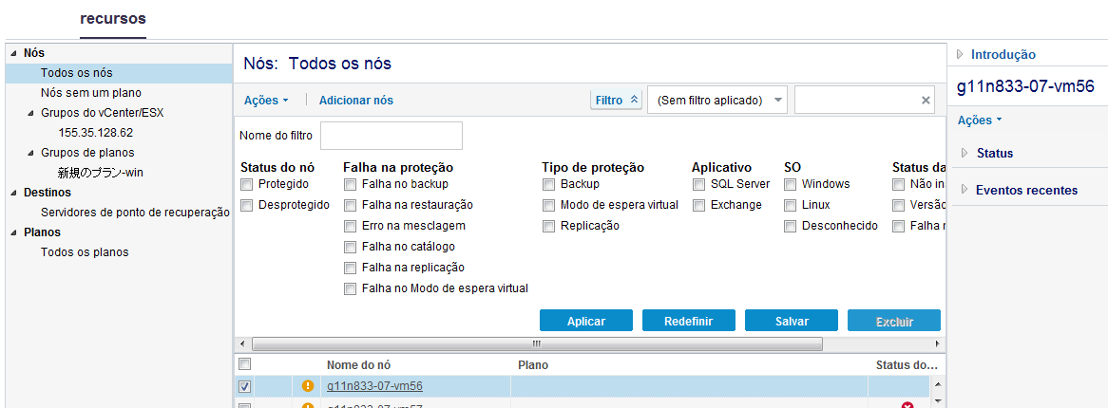
Task: Select the SQL Server application checkbox
Action: pos(698,184)
